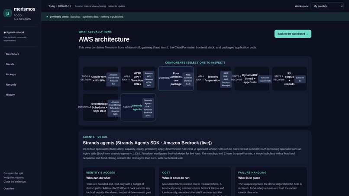
Task: Select the Strands agents component card
Action: point(138,107)
